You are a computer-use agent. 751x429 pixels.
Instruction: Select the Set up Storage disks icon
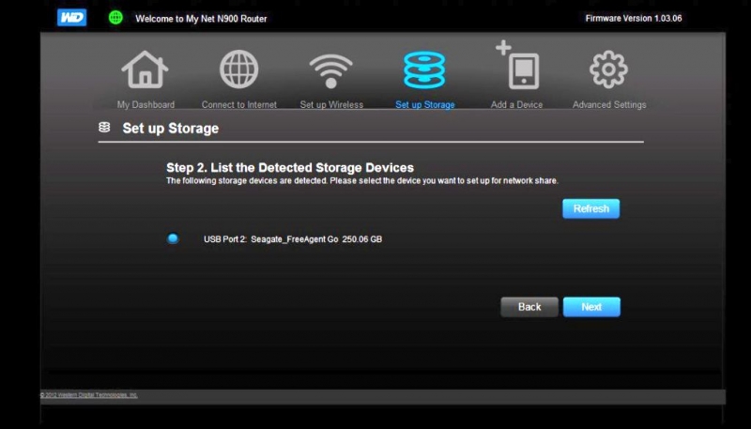(x=424, y=69)
